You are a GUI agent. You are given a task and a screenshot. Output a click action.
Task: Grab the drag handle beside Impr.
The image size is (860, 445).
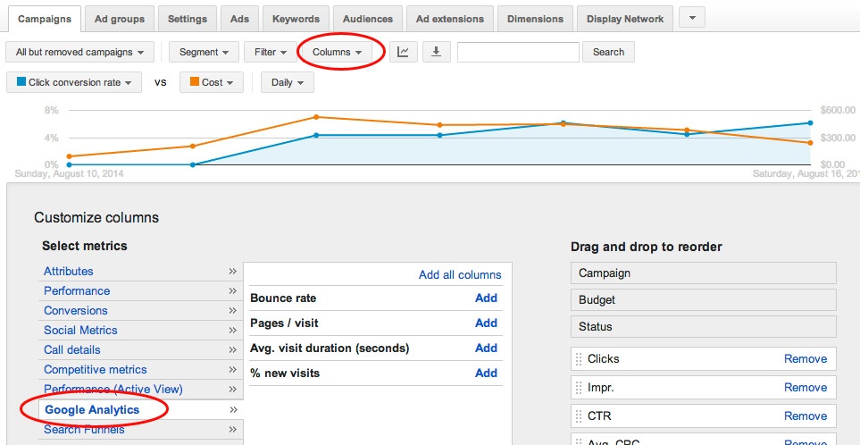[578, 388]
